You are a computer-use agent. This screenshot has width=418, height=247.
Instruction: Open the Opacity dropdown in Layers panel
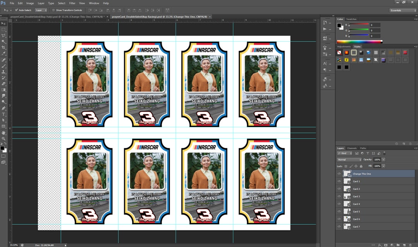(x=383, y=159)
